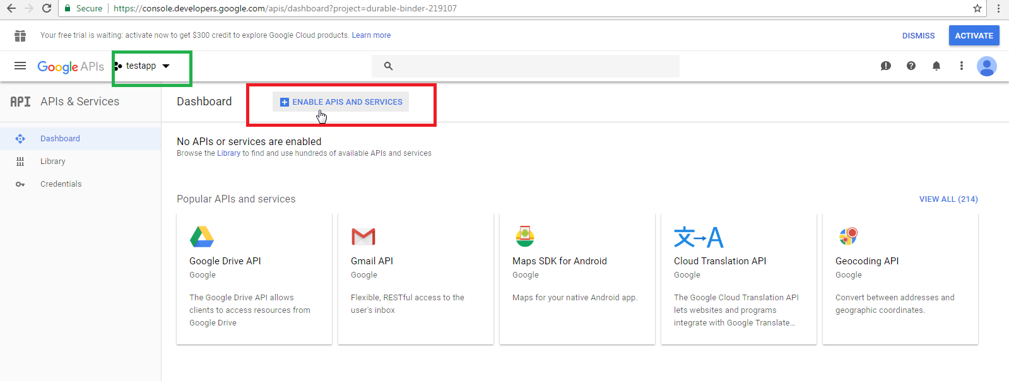Open Library in the sidebar
The image size is (1009, 381).
80,161
